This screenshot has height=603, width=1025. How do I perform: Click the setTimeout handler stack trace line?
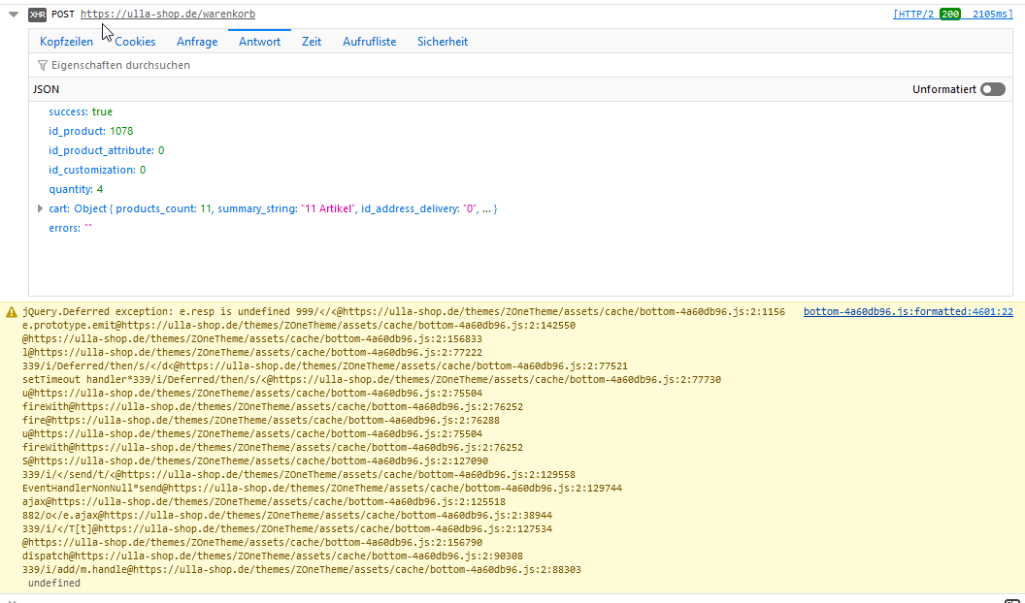(x=372, y=380)
